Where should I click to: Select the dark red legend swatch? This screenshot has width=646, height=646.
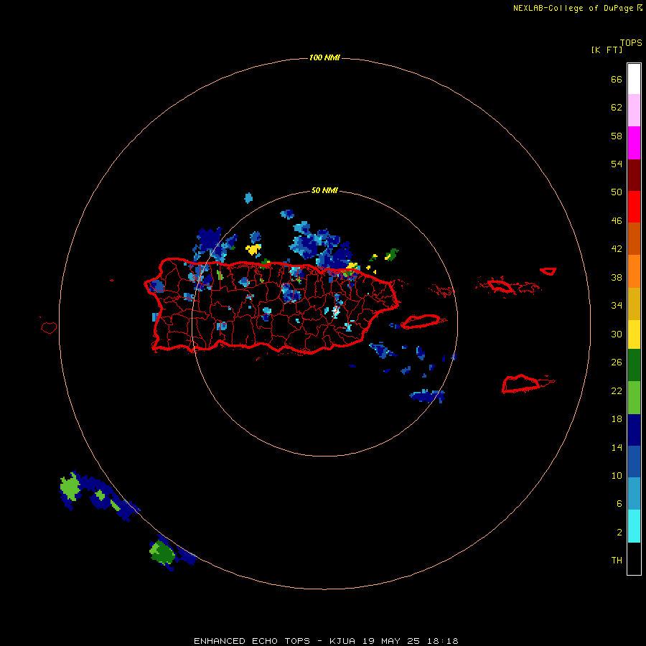coord(634,174)
